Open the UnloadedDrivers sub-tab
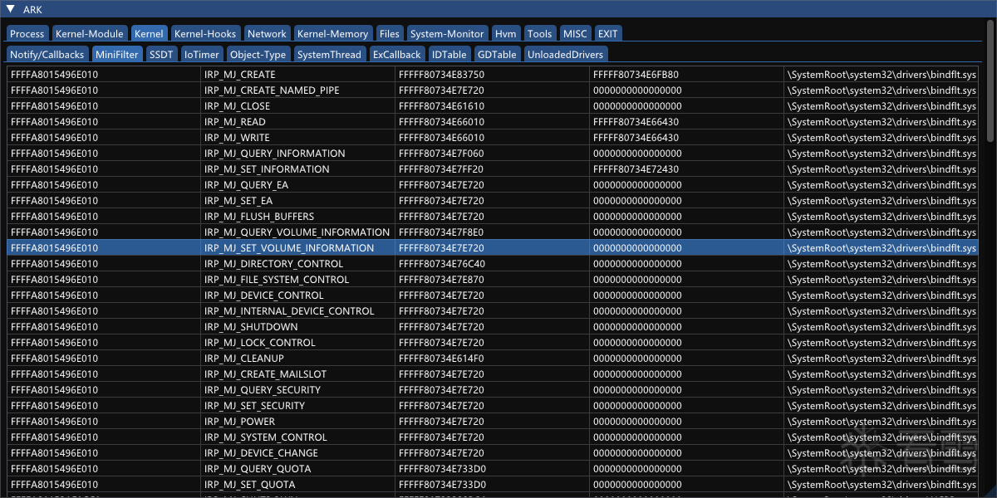Viewport: 997px width, 498px height. (x=565, y=55)
